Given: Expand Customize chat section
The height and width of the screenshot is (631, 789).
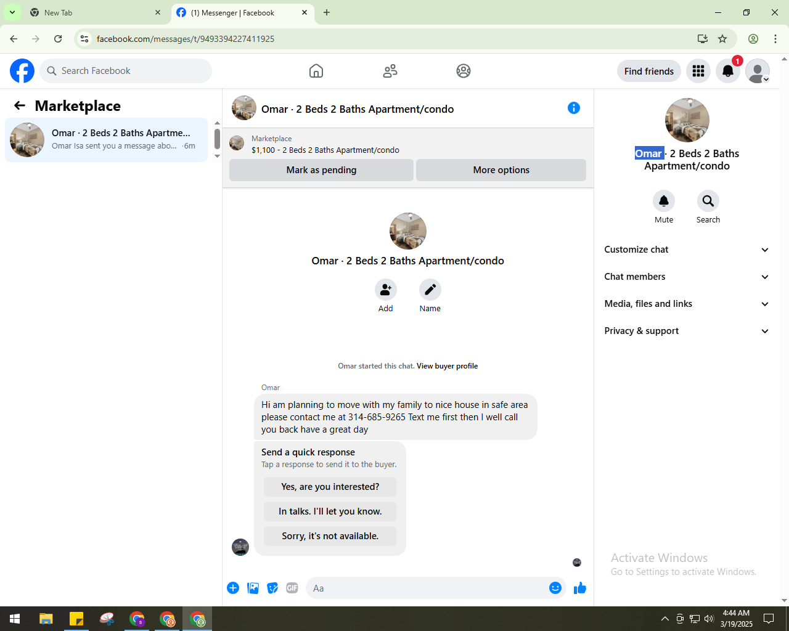Looking at the screenshot, I should 687,250.
